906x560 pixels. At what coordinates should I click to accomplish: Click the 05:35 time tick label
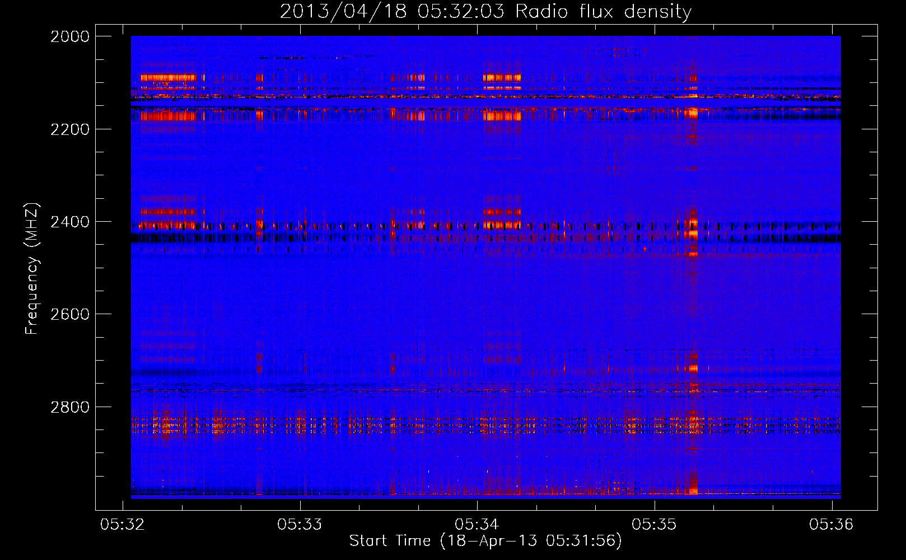pyautogui.click(x=655, y=524)
